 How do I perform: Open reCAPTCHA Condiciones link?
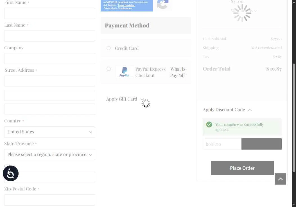pyautogui.click(x=125, y=8)
